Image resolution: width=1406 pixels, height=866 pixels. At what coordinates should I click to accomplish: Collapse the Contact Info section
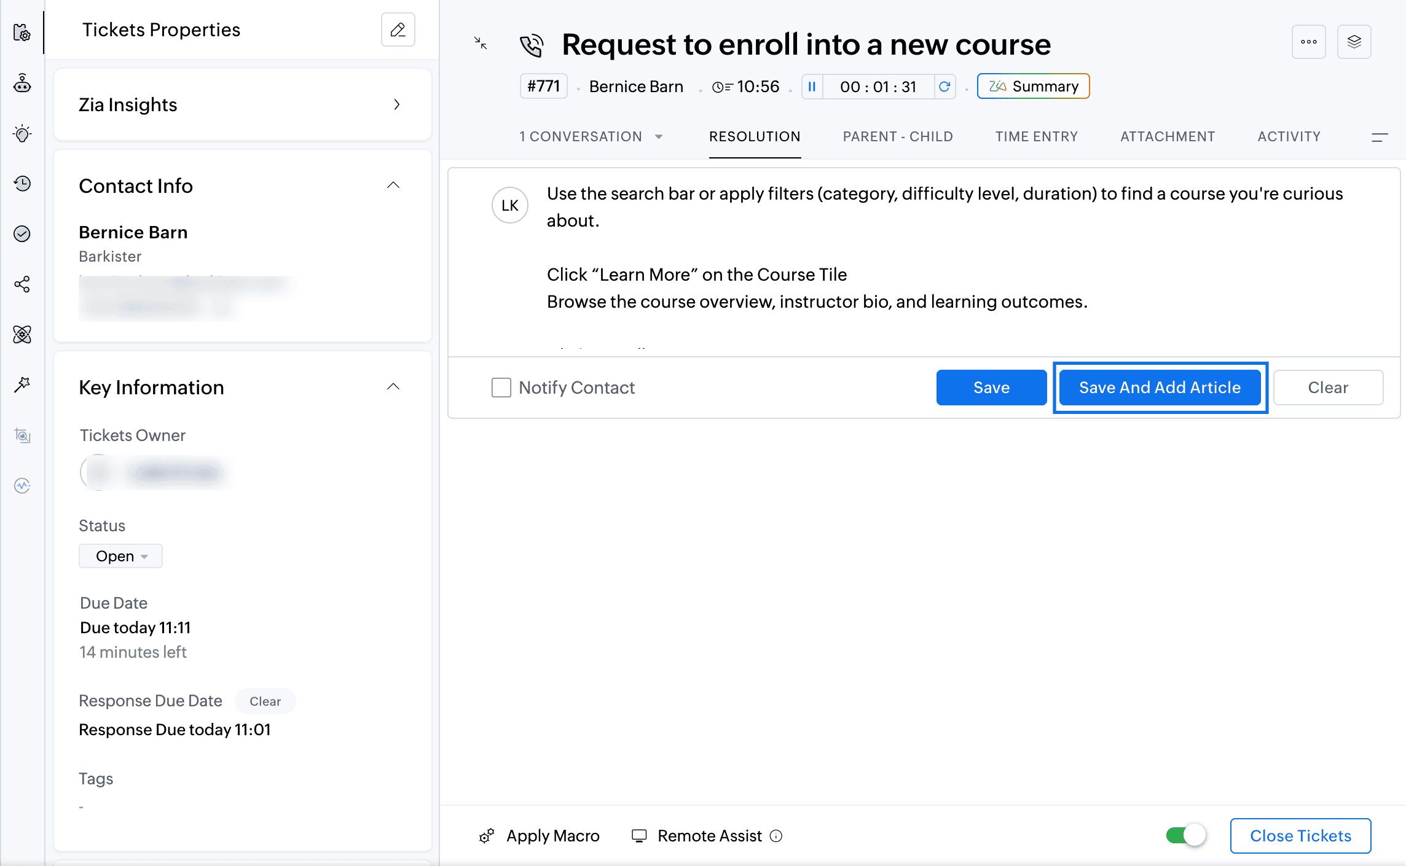click(x=393, y=185)
